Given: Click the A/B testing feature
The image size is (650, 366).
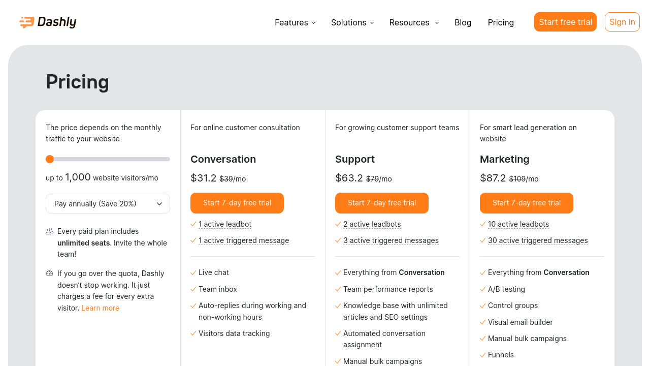Looking at the screenshot, I should (506, 289).
